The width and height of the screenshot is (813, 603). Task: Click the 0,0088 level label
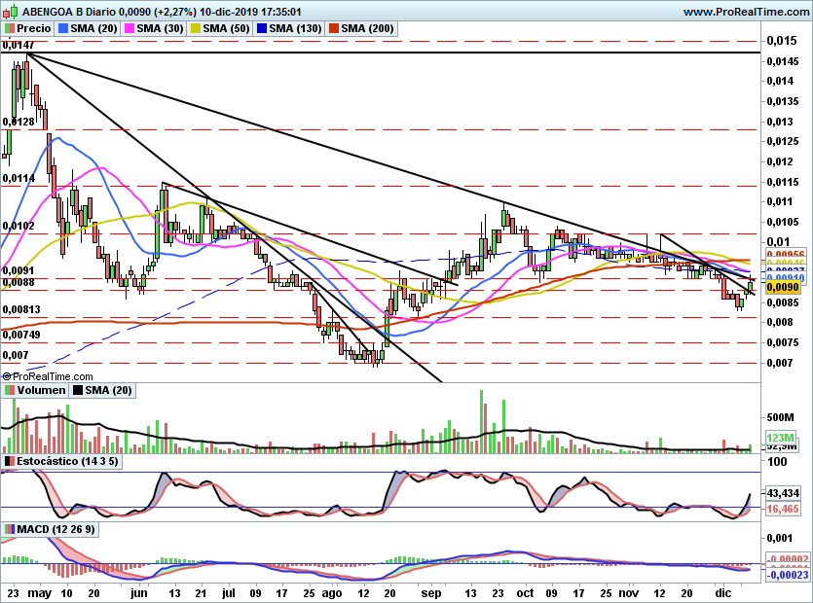coord(18,282)
